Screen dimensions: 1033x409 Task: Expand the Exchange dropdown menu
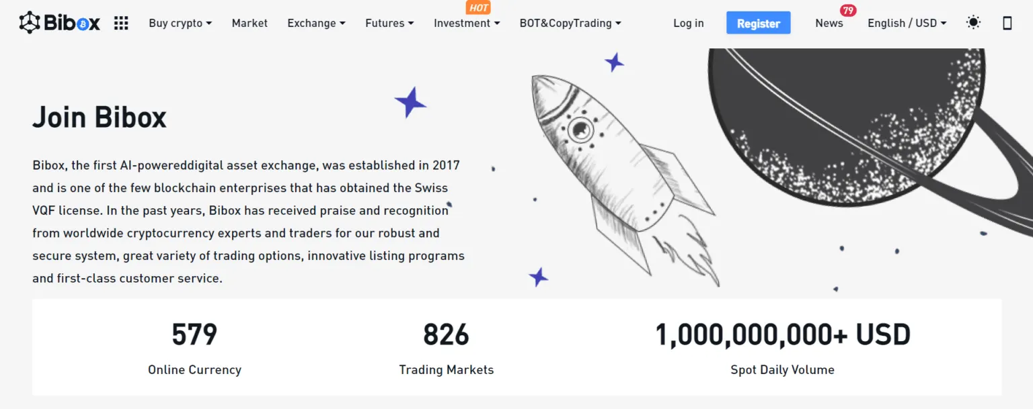[316, 23]
